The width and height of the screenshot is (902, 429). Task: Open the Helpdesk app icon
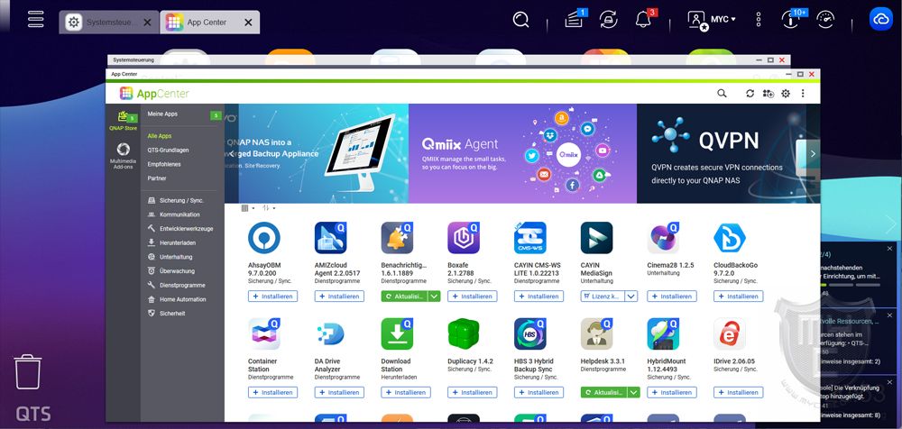596,334
